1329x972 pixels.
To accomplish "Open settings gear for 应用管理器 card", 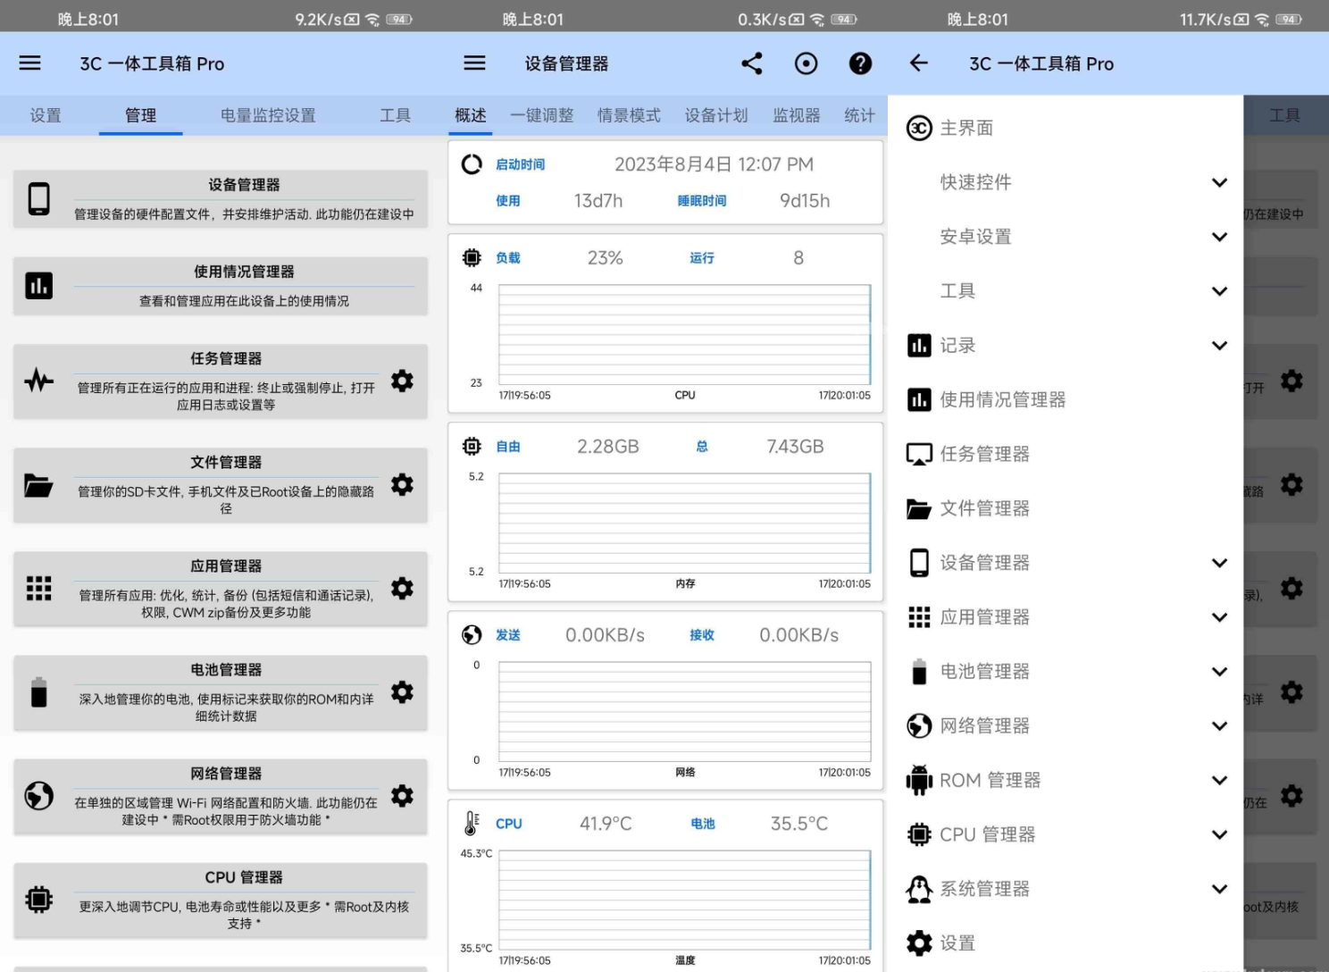I will point(403,588).
